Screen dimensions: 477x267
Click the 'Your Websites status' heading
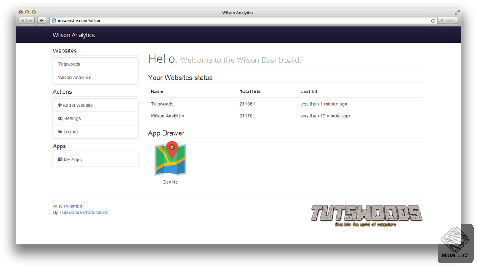coord(180,78)
